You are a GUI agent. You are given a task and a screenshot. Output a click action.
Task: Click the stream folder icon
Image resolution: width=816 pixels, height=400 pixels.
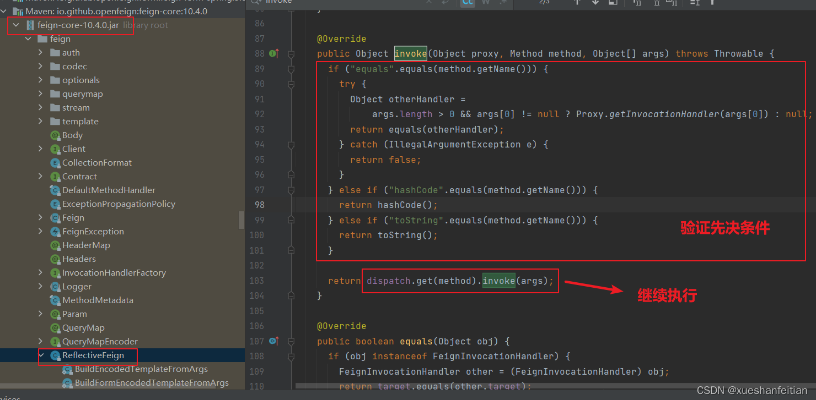tap(55, 108)
